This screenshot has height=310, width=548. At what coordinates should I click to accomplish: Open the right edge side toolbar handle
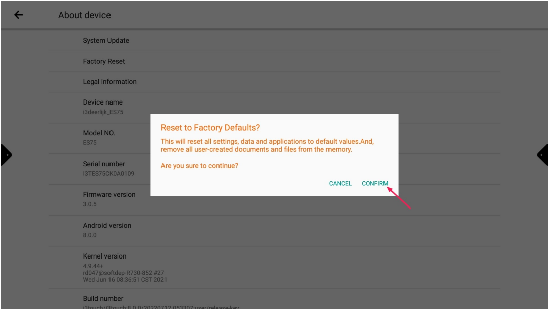542,155
